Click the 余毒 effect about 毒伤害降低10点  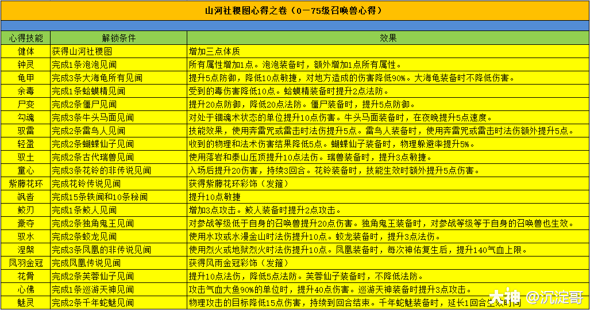(388, 91)
